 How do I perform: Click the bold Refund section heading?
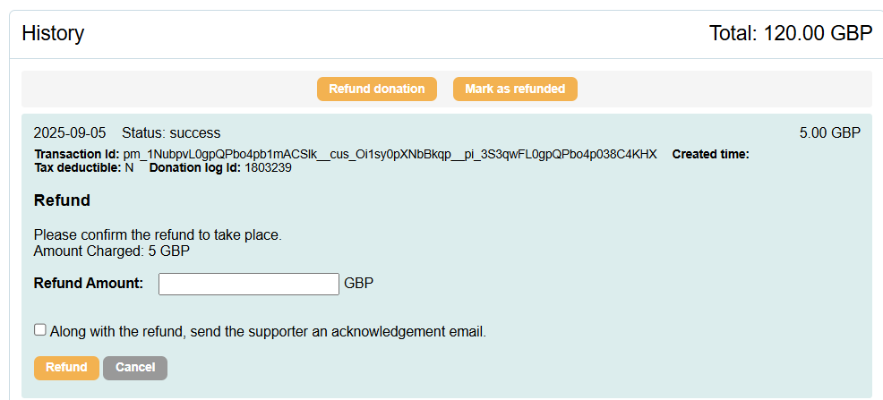coord(62,200)
